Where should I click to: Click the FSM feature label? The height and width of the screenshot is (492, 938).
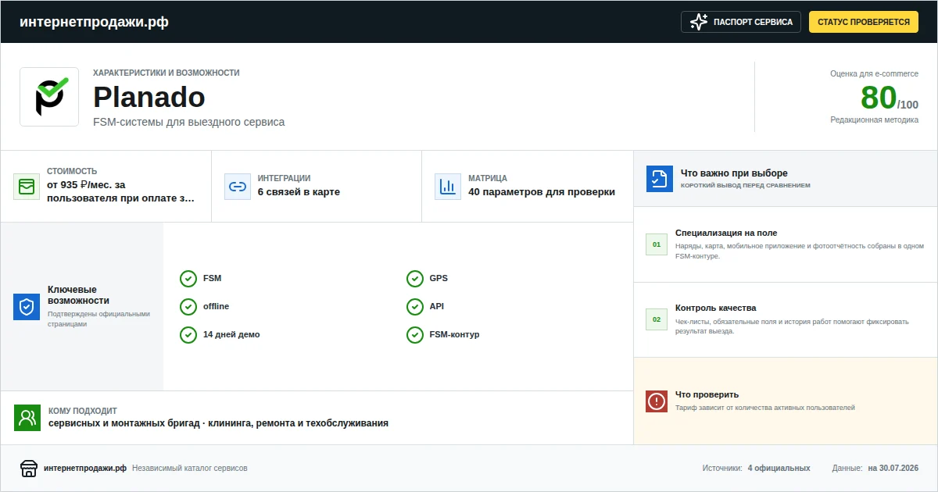click(x=212, y=279)
